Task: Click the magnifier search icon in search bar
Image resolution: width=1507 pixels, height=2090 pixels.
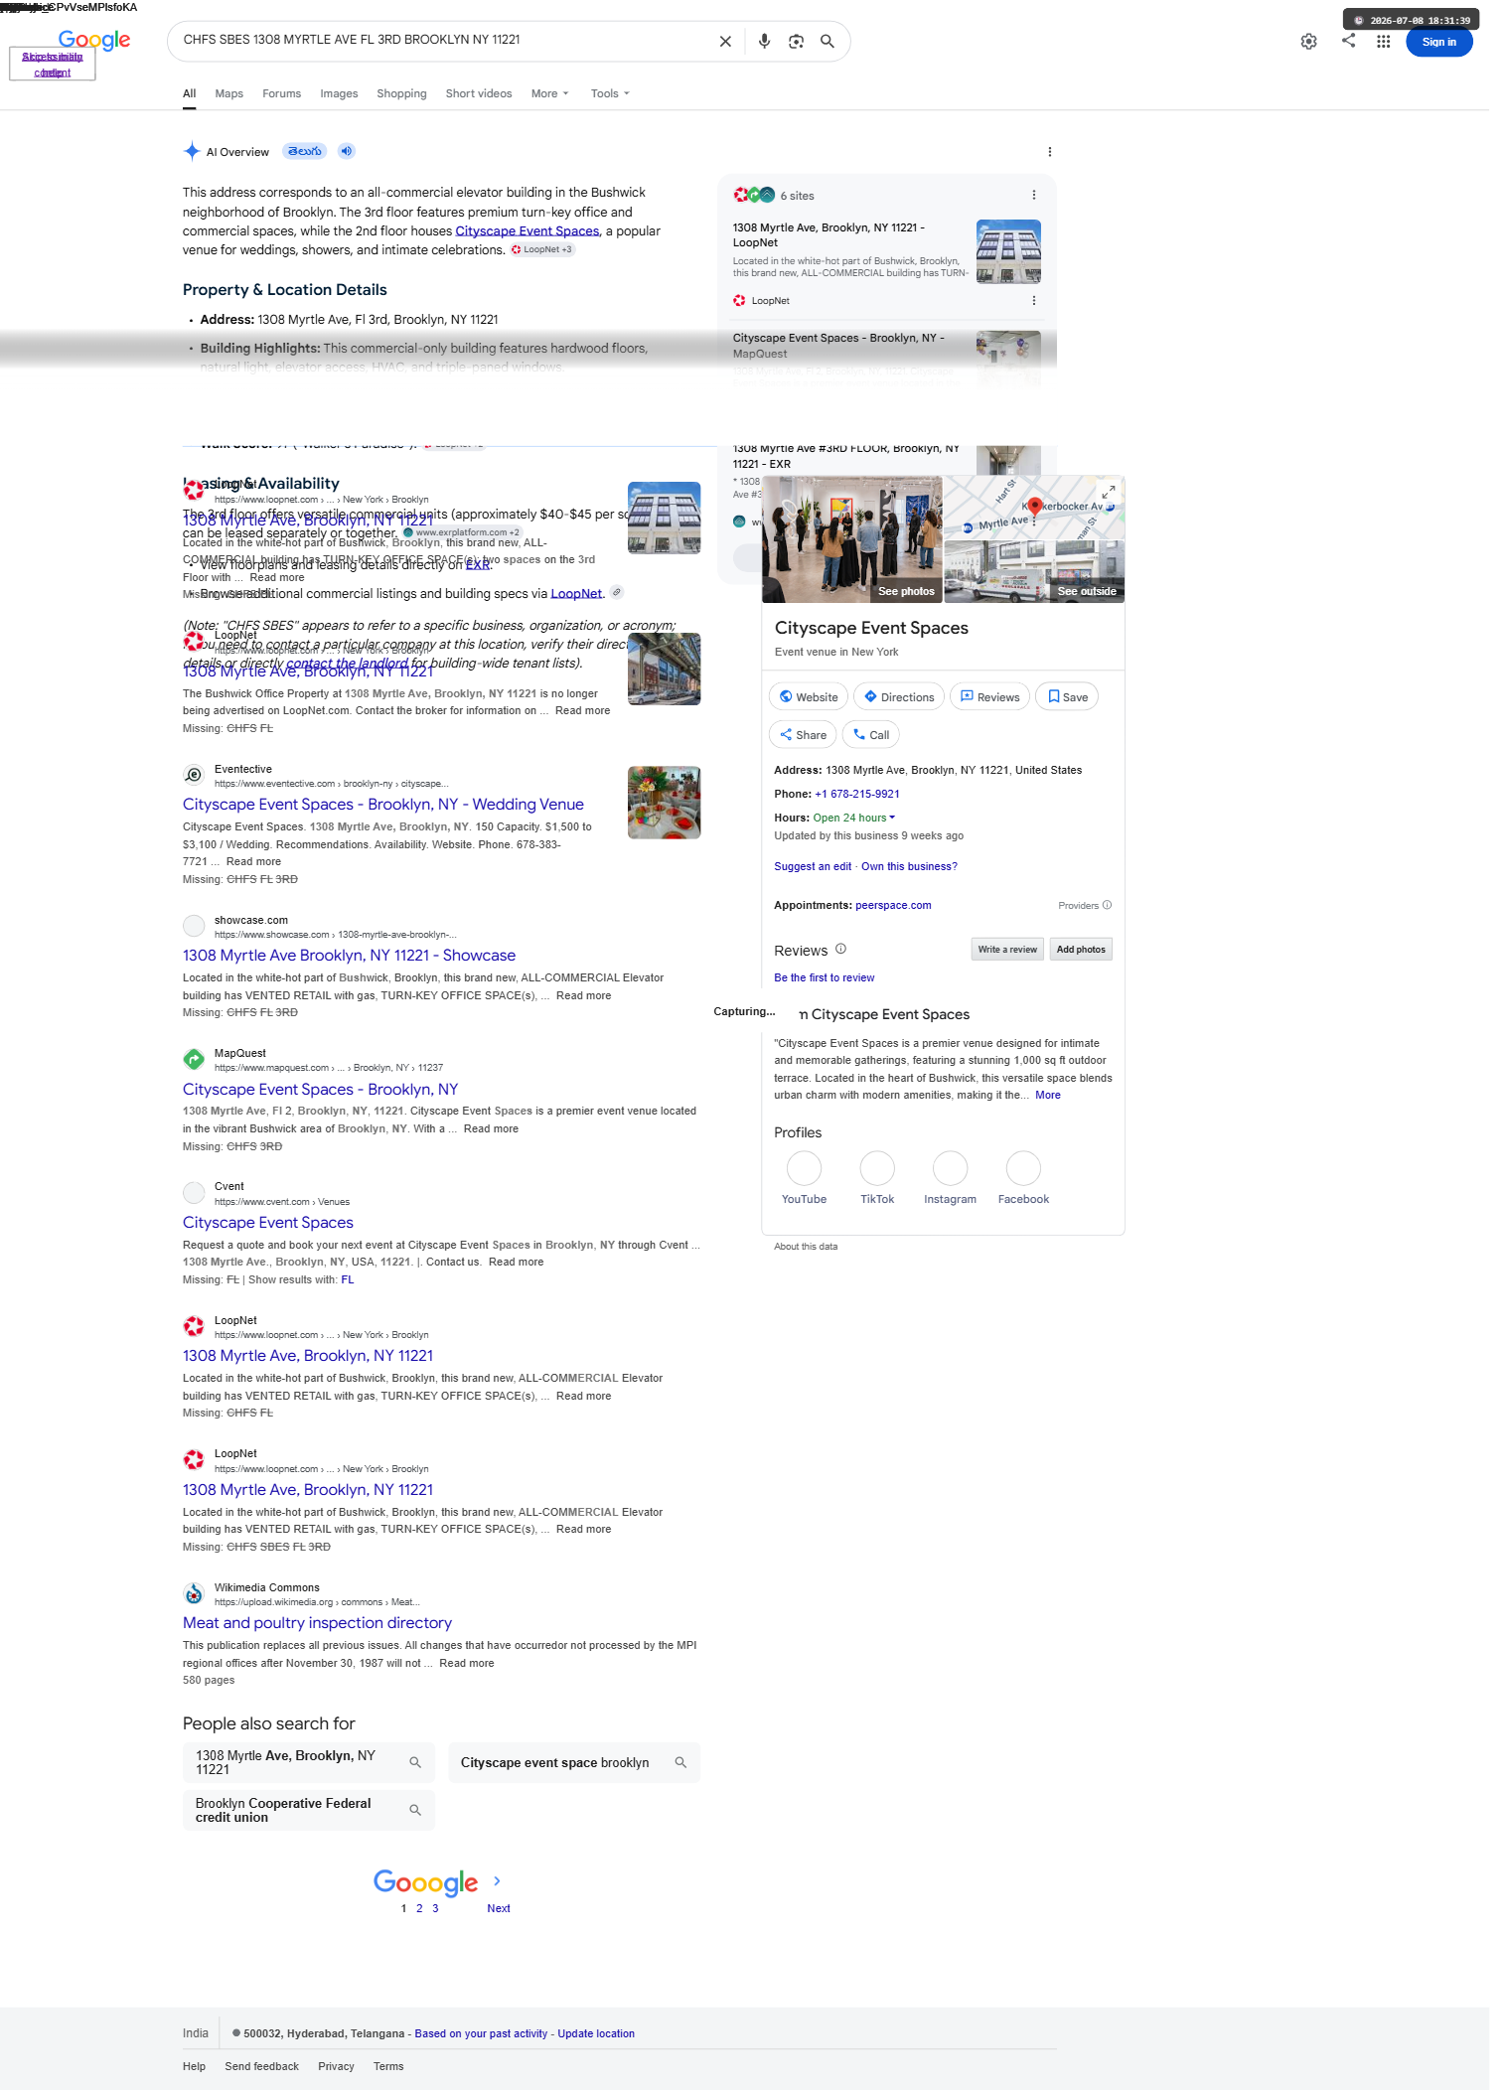Action: tap(827, 42)
